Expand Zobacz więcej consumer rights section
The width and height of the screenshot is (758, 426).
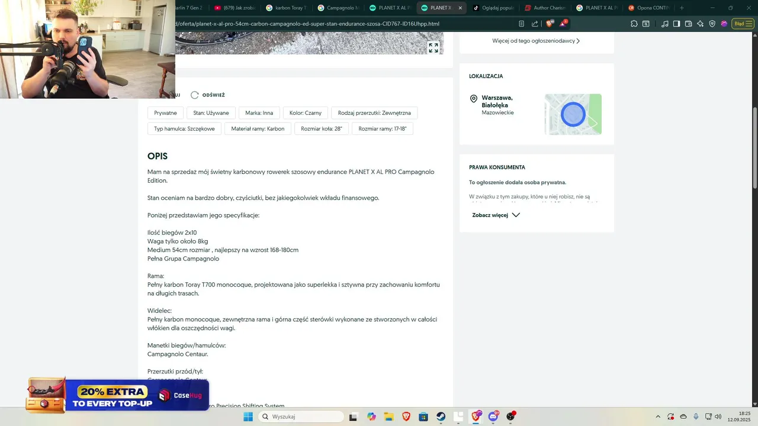496,215
